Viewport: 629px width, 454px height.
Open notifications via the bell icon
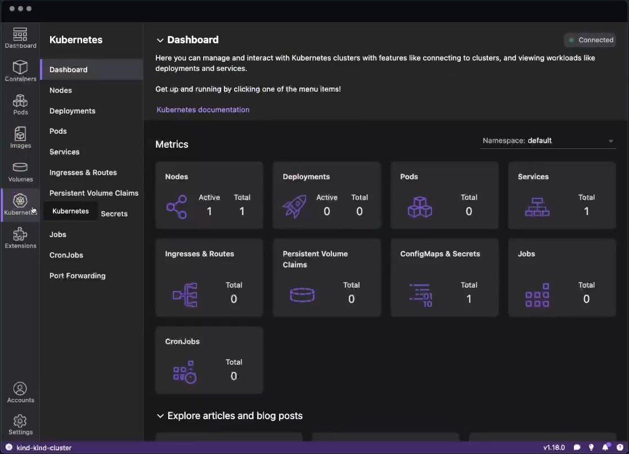605,447
